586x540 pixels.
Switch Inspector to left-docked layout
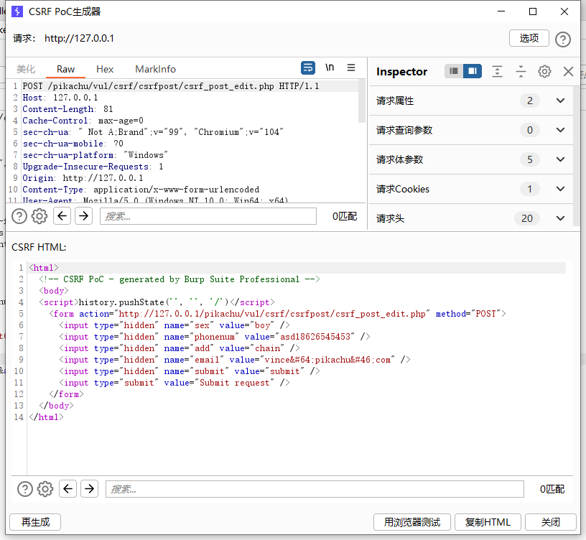[454, 71]
